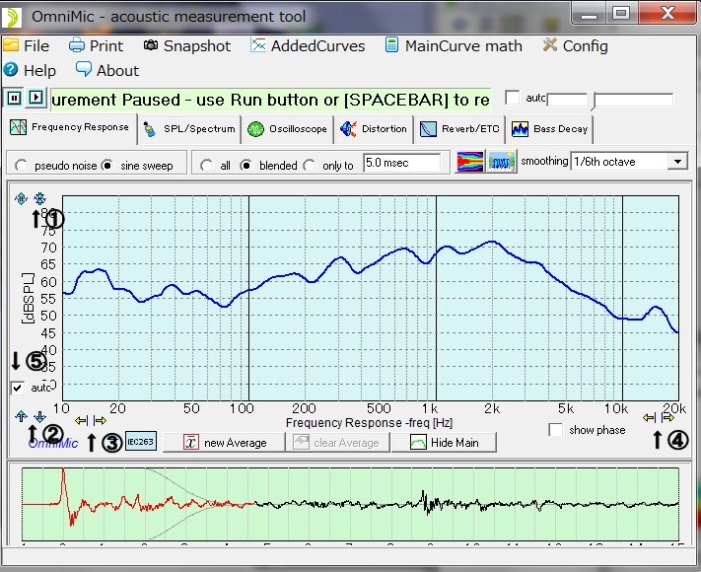Open the AddedCurves menu
701x572 pixels.
pos(308,45)
